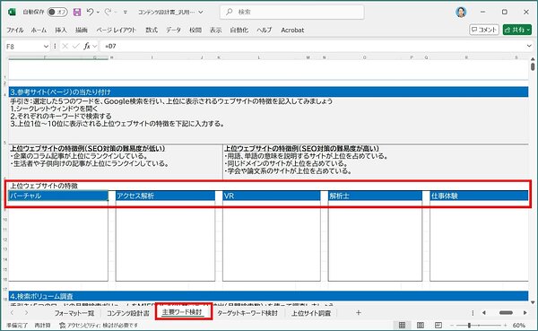Click the コメント button

(484, 30)
